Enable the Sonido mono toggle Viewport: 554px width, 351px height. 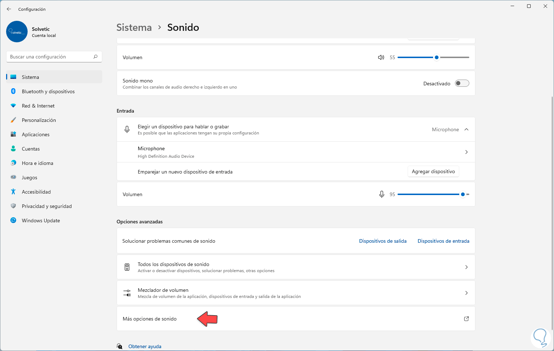tap(462, 84)
